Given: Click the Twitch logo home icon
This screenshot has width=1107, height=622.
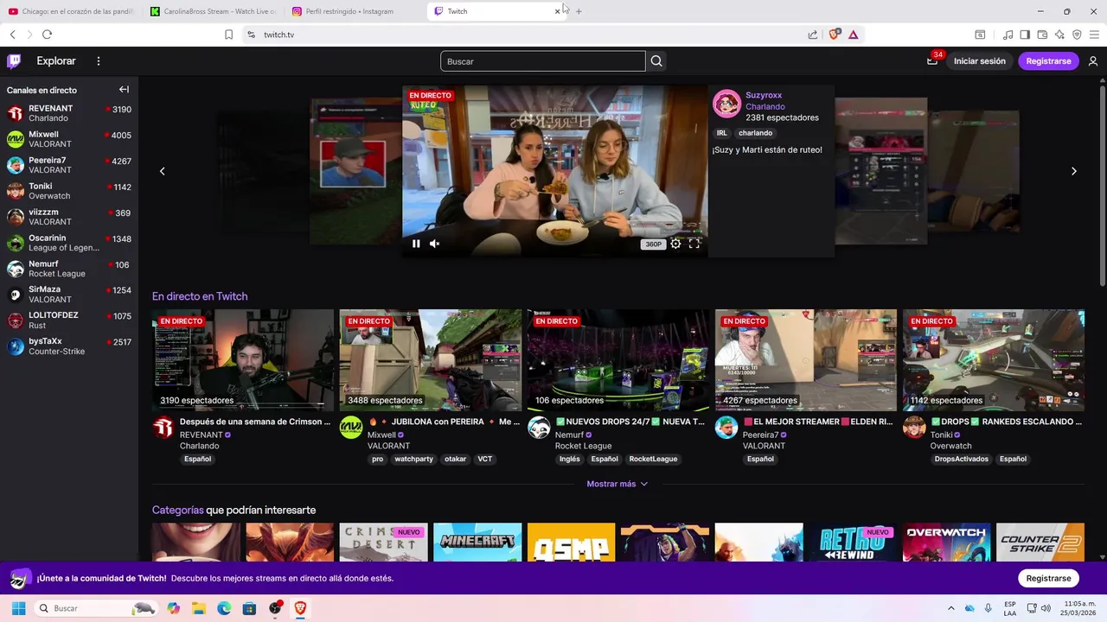Looking at the screenshot, I should (14, 61).
